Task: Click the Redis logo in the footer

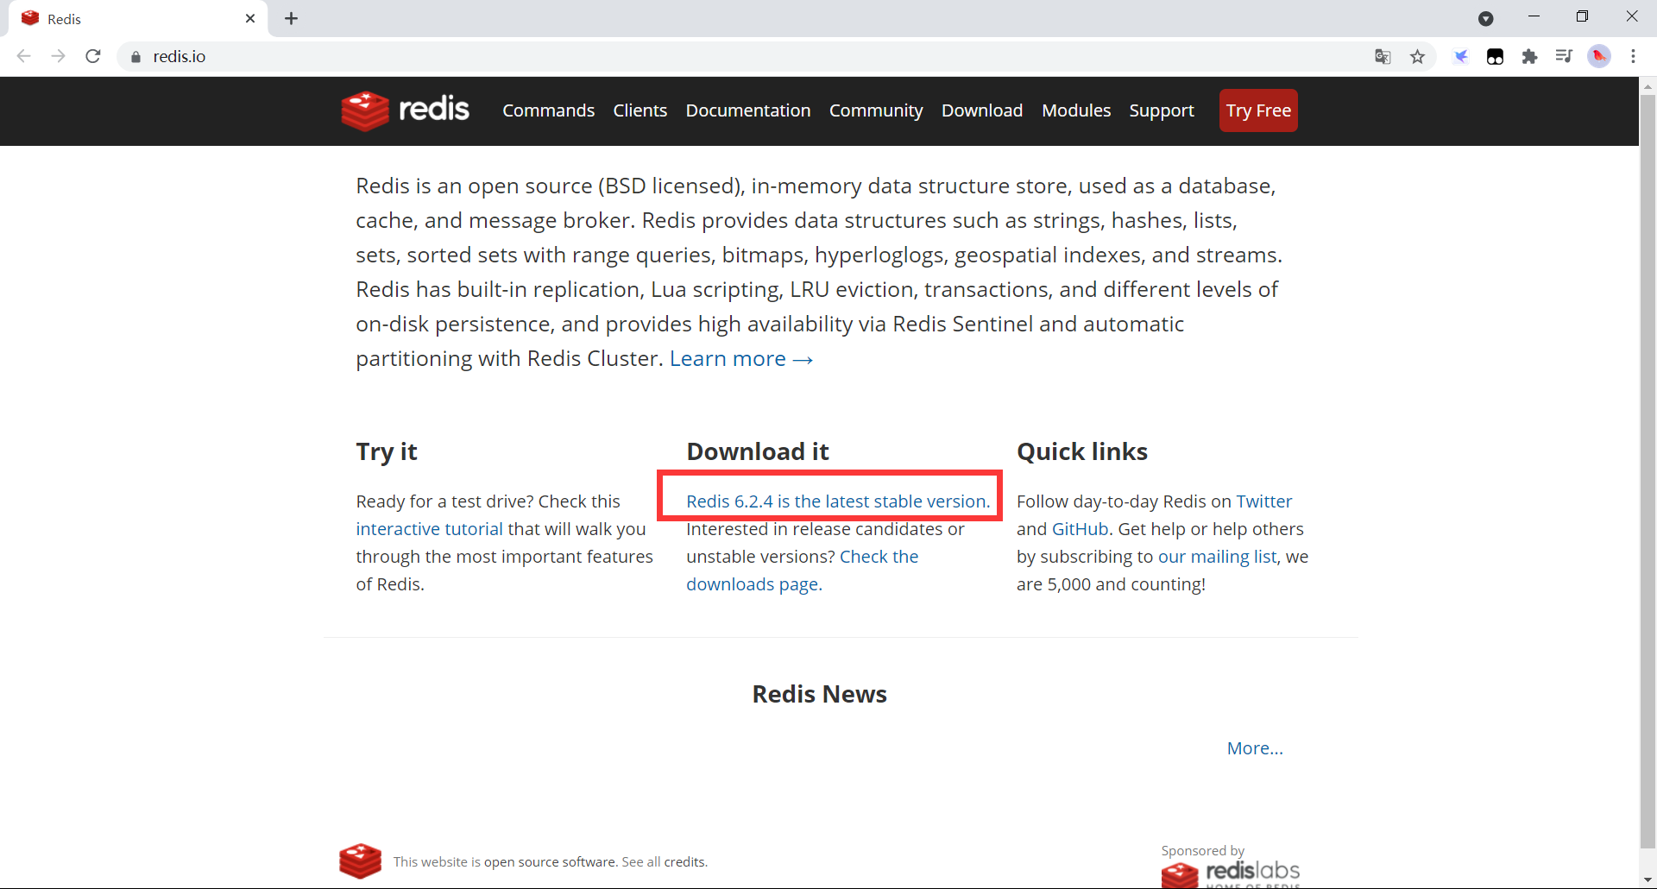Action: click(361, 861)
